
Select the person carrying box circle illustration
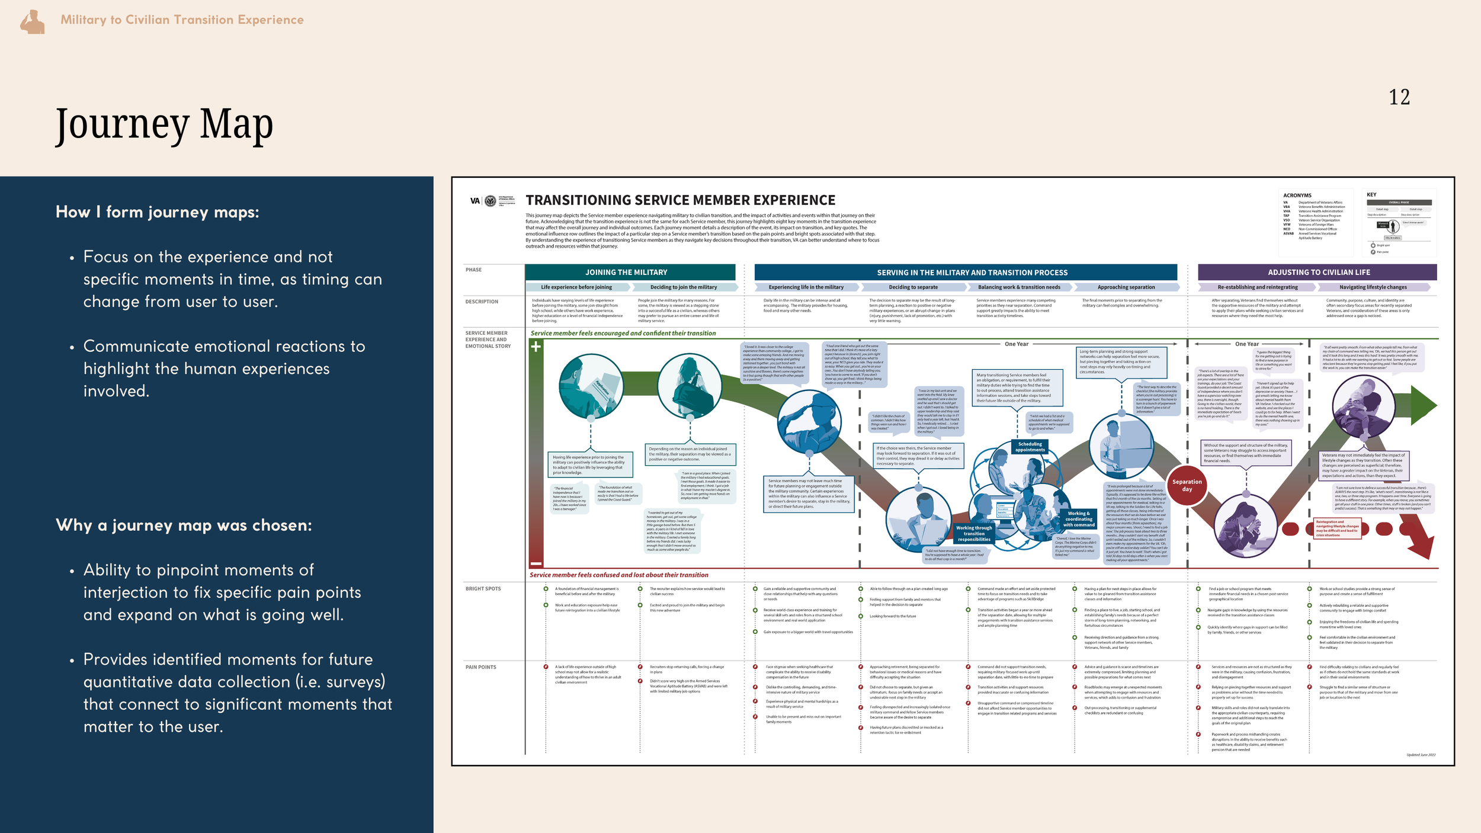click(1121, 446)
